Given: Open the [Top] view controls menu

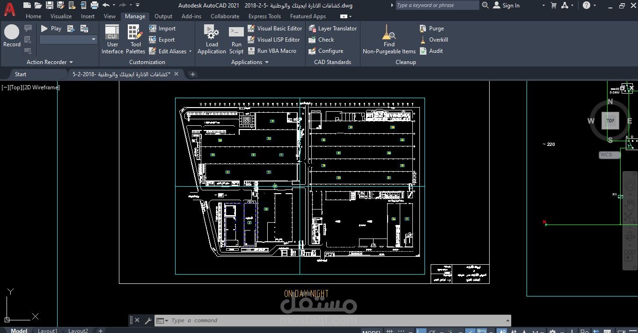Looking at the screenshot, I should click(x=15, y=87).
